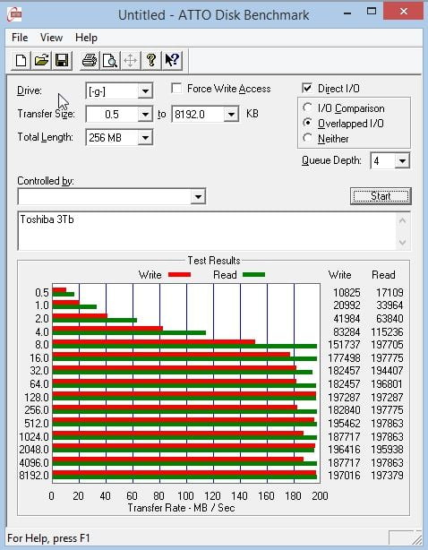Click the description box scroll down arrow
Image resolution: width=428 pixels, height=550 pixels.
click(x=402, y=242)
